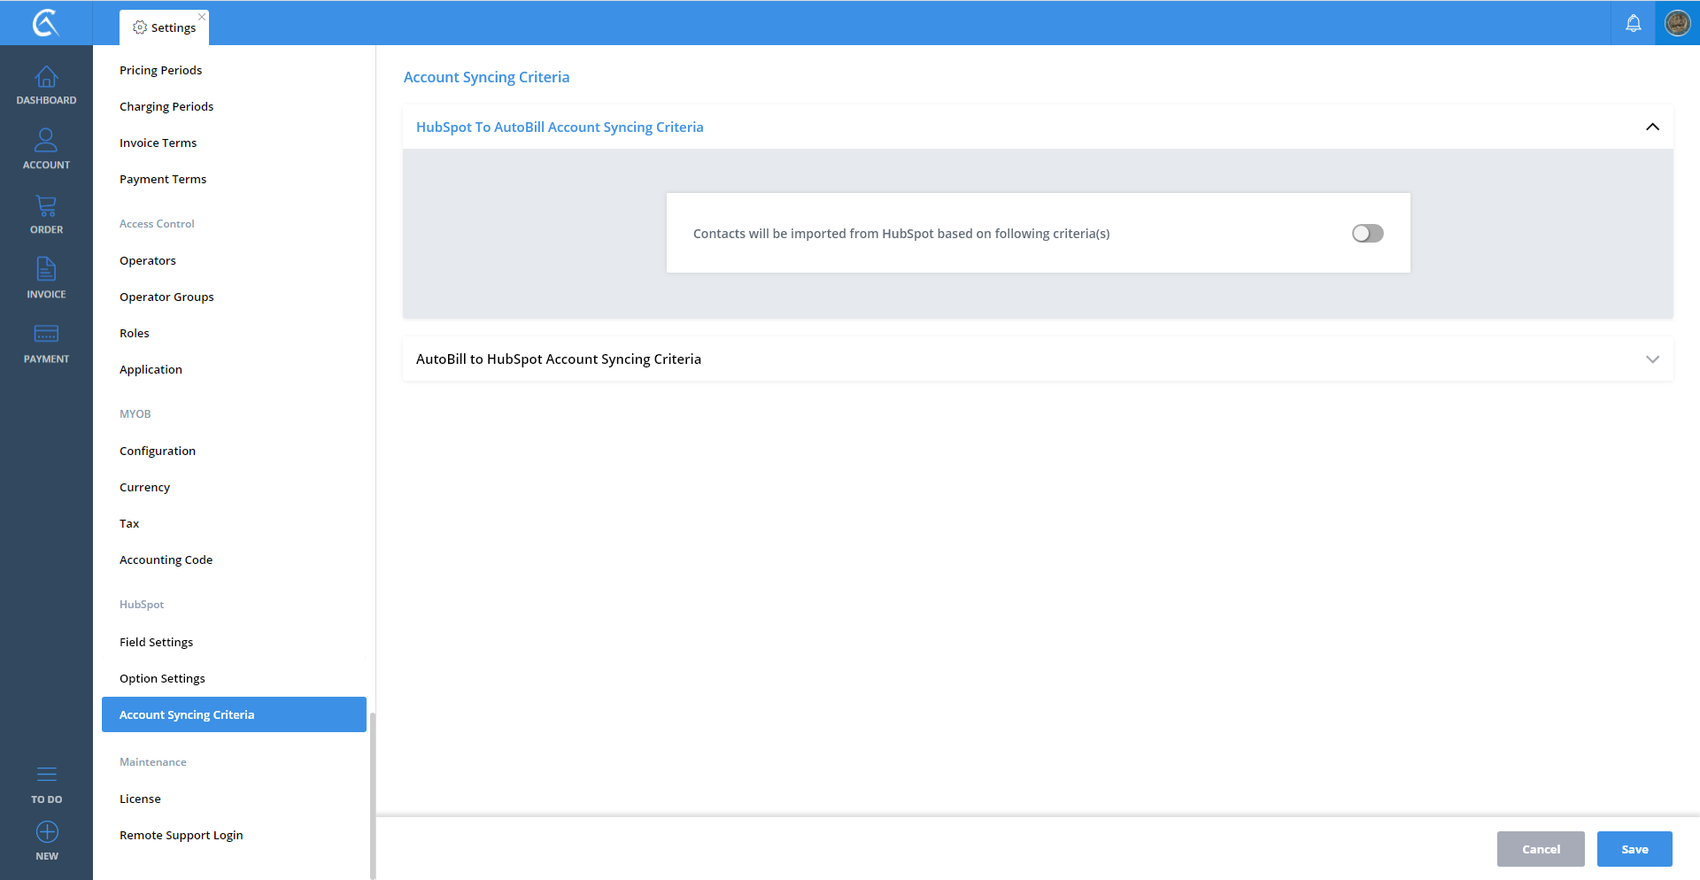
Task: Select the Settings tab
Action: click(x=165, y=27)
